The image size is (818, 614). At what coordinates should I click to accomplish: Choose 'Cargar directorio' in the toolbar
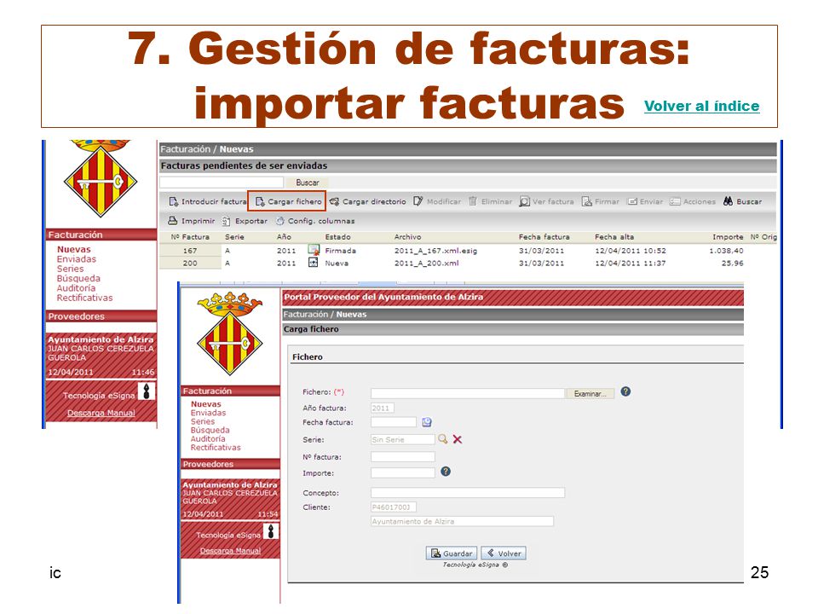[x=368, y=201]
